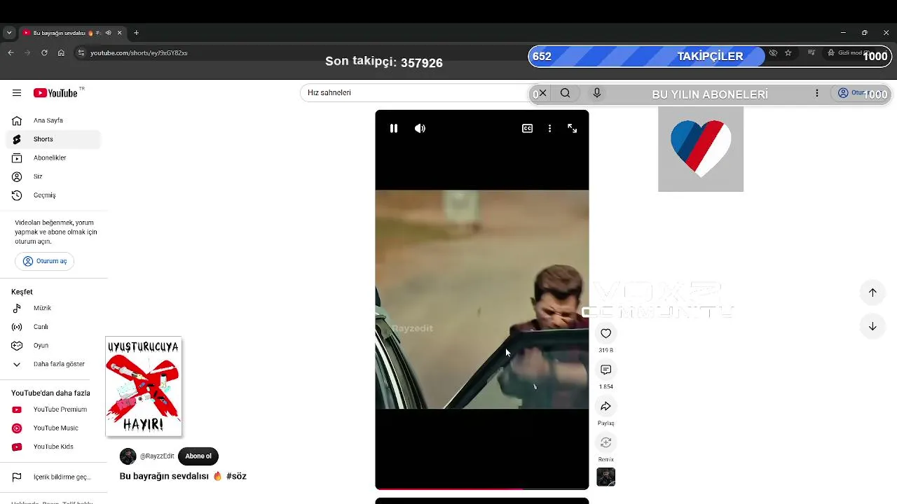897x504 pixels.
Task: Click the Oturum aç sign-in button in sidebar
Action: click(45, 261)
